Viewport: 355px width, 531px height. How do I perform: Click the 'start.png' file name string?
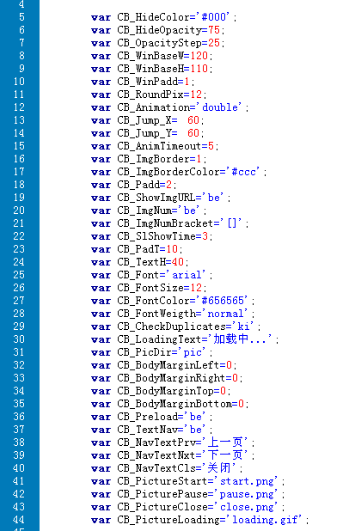[x=247, y=481]
